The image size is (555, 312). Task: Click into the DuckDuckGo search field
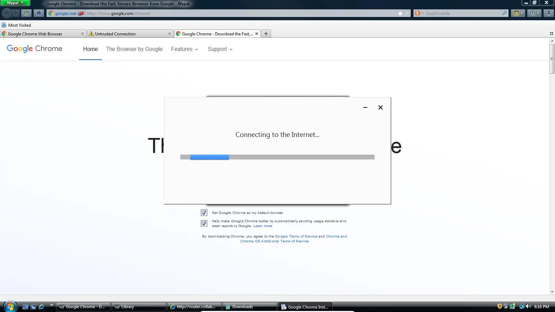click(x=462, y=13)
